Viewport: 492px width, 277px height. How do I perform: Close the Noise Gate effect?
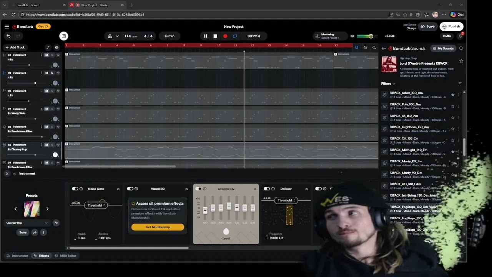(x=118, y=189)
